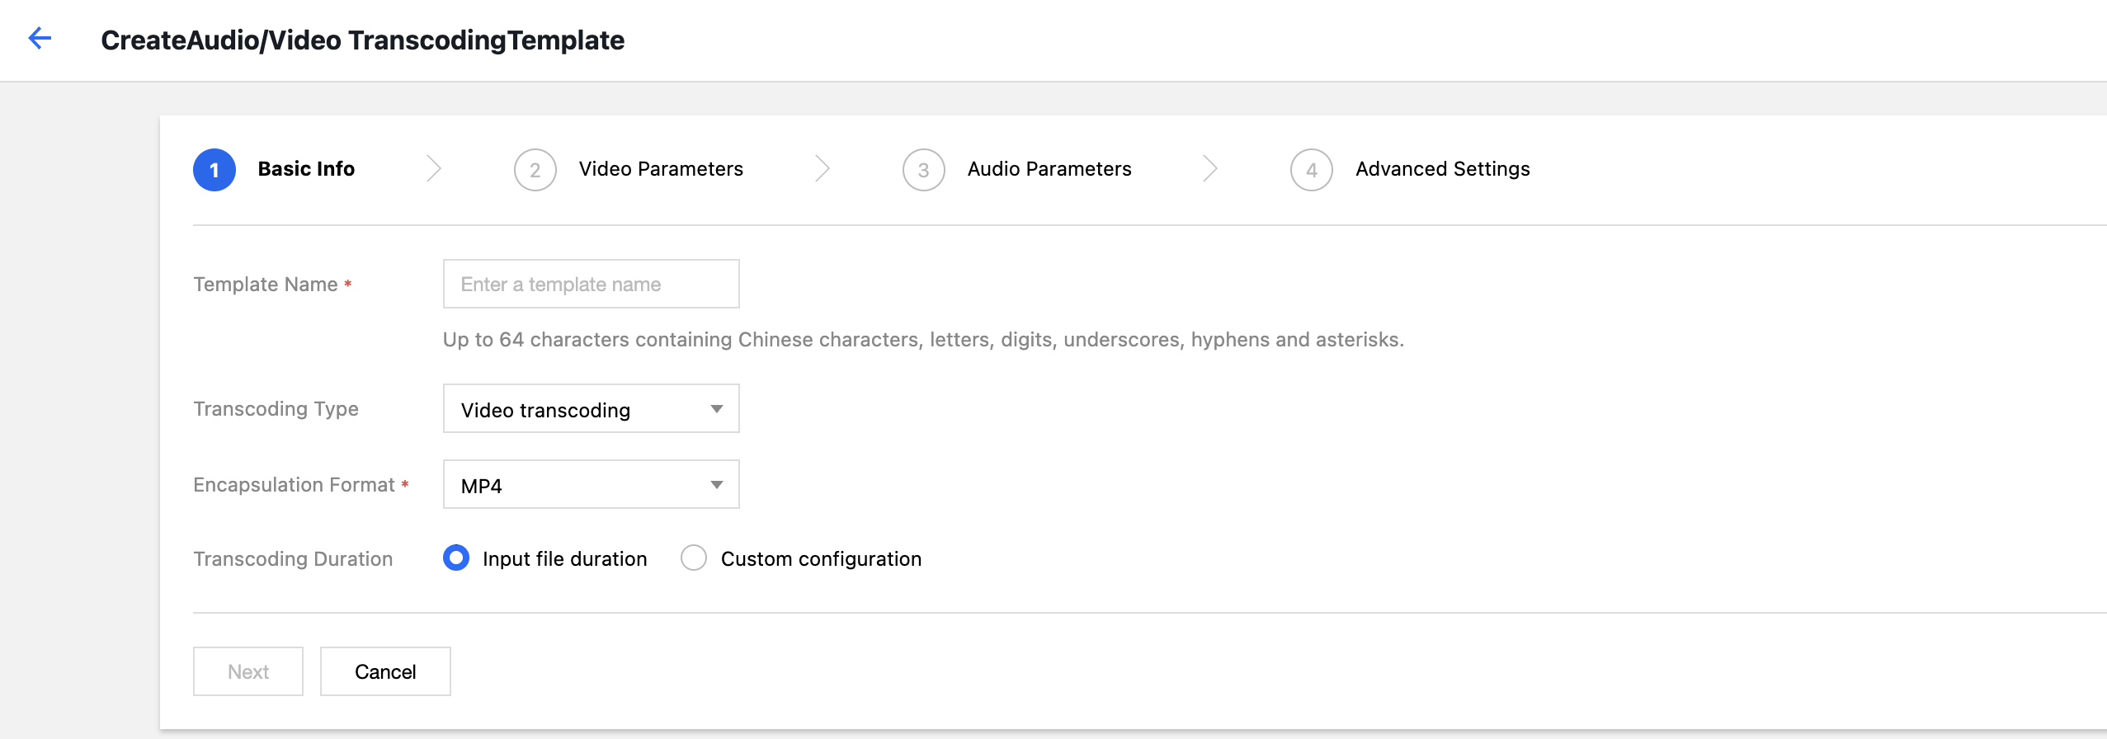Click step 3 circle icon
The height and width of the screenshot is (739, 2107).
(x=923, y=170)
